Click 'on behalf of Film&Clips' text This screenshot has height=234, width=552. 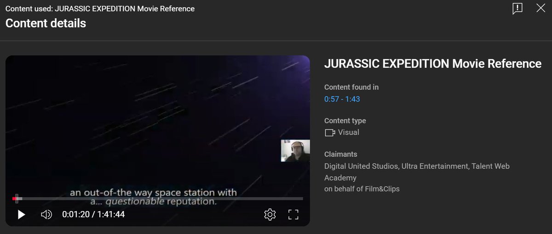coord(362,189)
